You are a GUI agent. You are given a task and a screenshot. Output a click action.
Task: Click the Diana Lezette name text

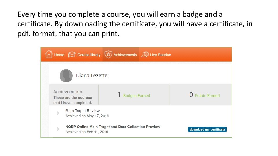coord(92,75)
